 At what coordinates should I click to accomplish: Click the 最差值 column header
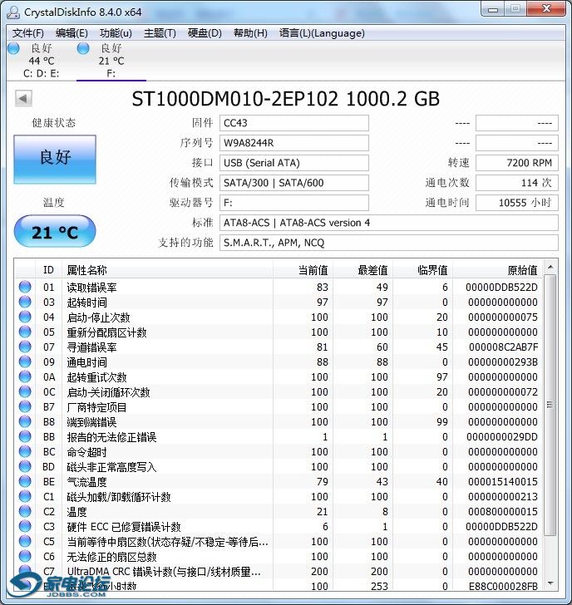pos(362,270)
